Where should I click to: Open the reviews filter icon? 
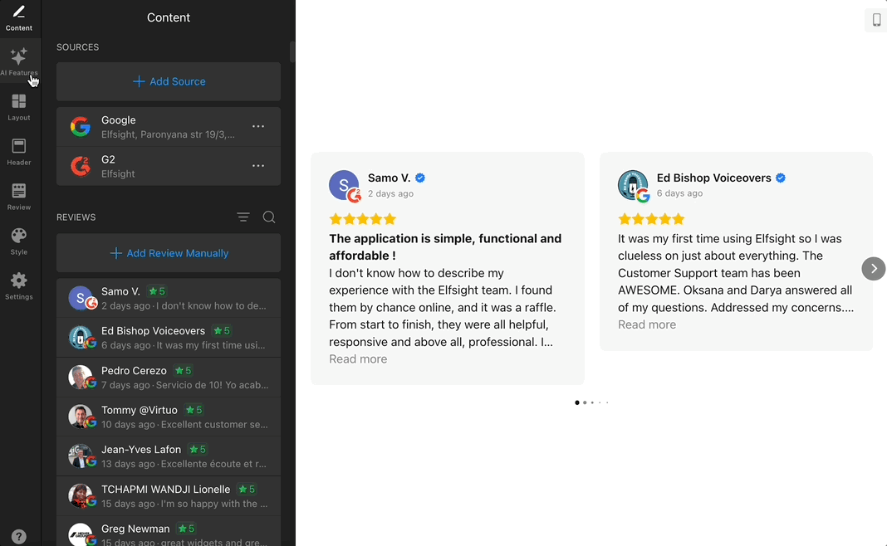tap(243, 217)
